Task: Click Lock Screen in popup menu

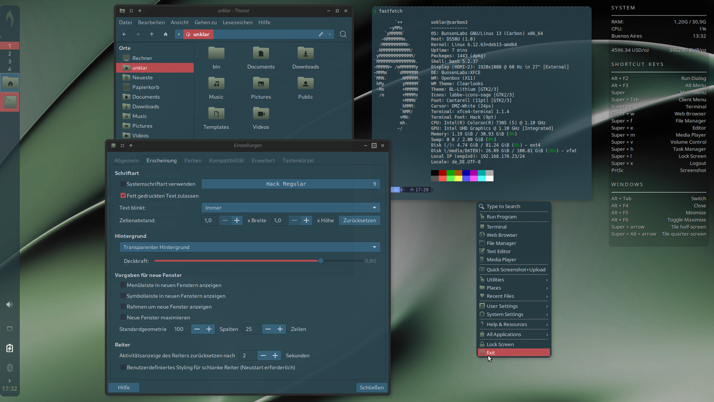Action: click(x=514, y=344)
